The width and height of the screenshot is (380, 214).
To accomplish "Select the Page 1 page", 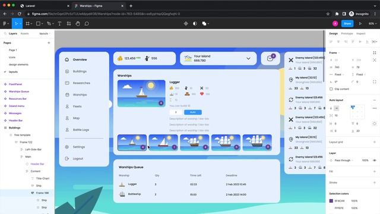I will pyautogui.click(x=13, y=50).
